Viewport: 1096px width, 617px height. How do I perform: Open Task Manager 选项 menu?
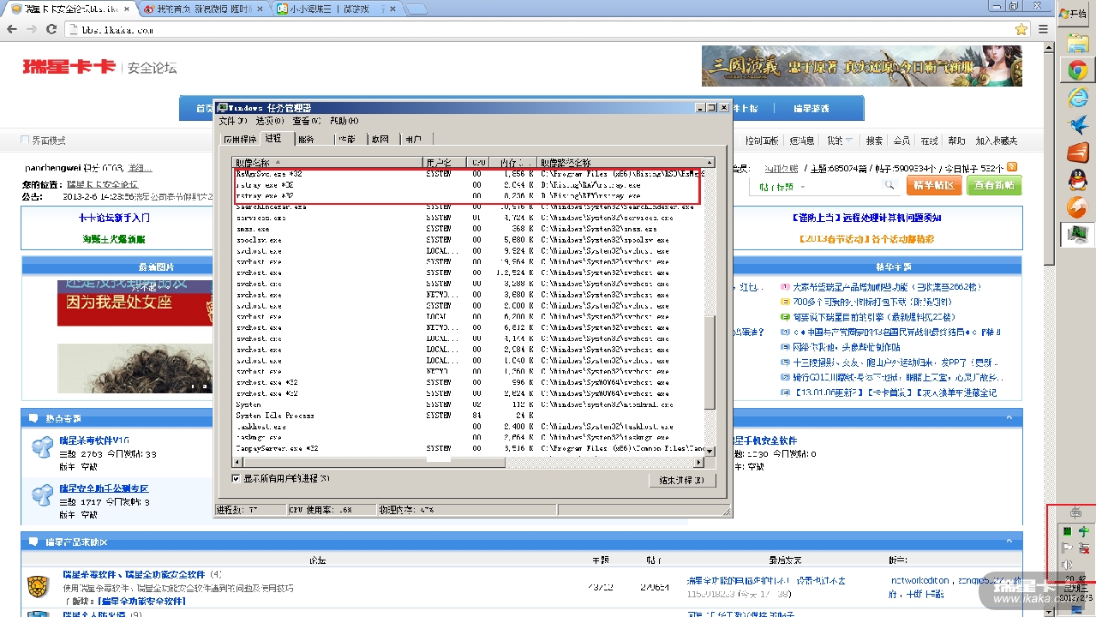[269, 121]
